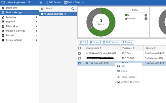The image size is (166, 103).
Task: Click the Edit button above the table
Action: (83, 42)
